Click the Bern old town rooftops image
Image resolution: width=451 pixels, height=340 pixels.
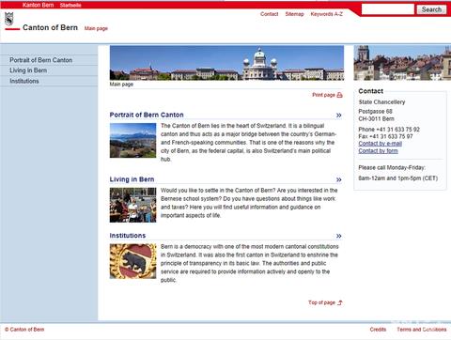[x=402, y=63]
